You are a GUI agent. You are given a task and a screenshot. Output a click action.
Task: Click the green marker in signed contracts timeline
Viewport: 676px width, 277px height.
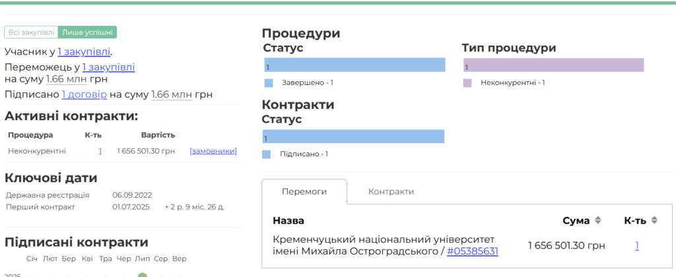142,274
